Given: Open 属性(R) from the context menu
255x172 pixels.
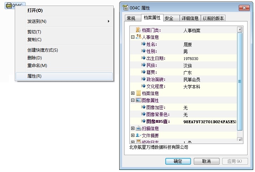Looking at the screenshot, I should 64,76.
